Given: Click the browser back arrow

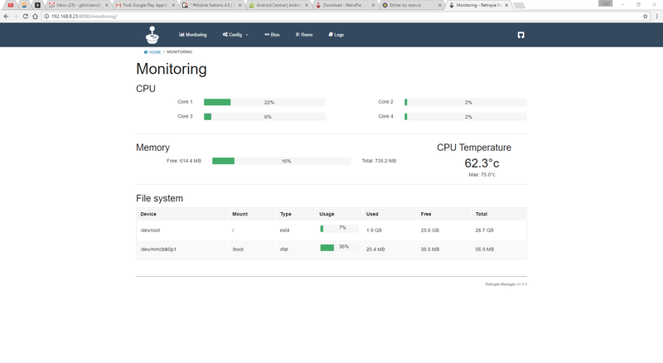Looking at the screenshot, I should click(x=6, y=16).
